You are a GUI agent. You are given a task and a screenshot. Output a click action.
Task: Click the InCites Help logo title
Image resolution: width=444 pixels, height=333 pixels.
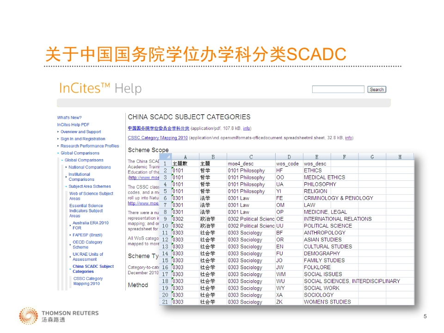tap(100, 88)
